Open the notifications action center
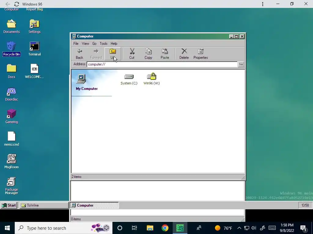 tap(303, 228)
